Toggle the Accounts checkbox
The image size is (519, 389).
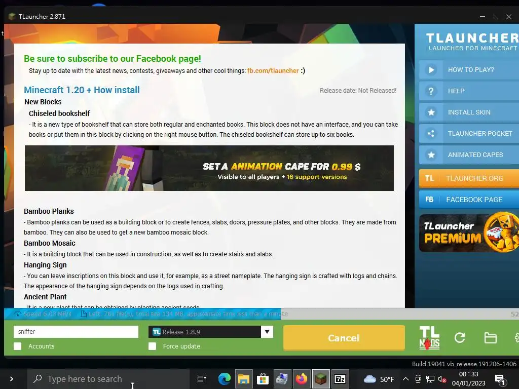18,346
